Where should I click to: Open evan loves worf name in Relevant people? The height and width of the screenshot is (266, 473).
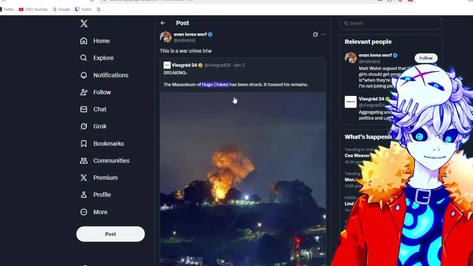375,55
